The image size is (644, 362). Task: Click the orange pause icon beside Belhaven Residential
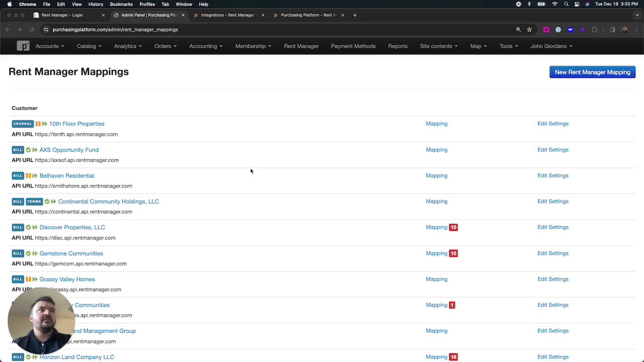pyautogui.click(x=28, y=175)
